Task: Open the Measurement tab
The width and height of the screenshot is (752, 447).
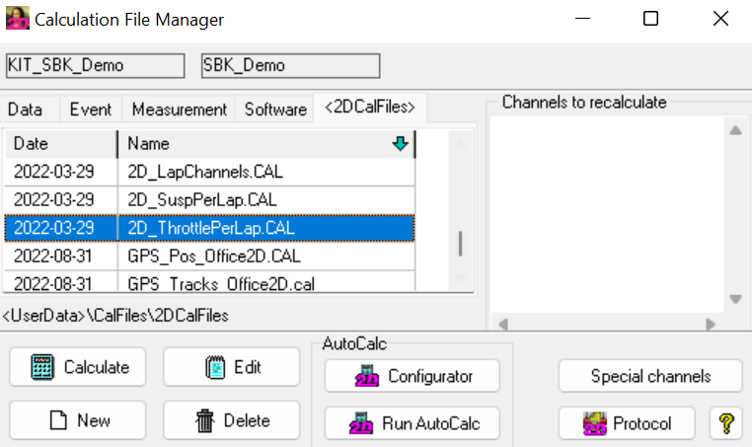Action: click(x=179, y=110)
